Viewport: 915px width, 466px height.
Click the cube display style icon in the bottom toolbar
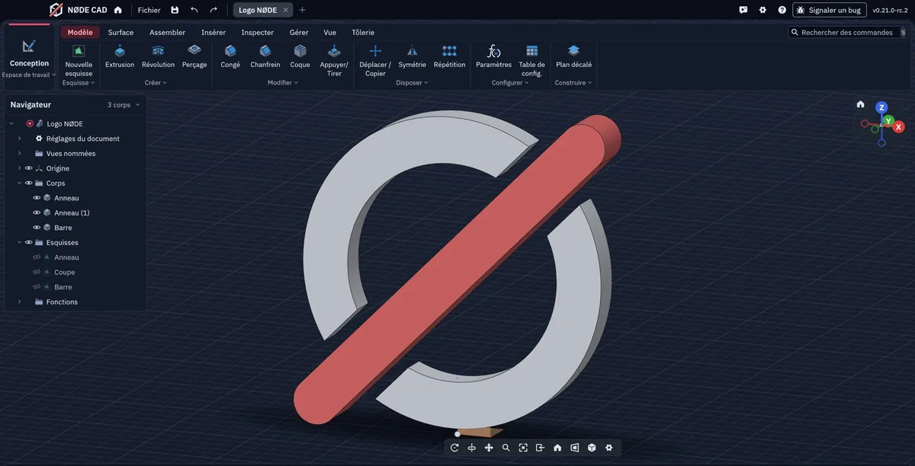coord(592,448)
